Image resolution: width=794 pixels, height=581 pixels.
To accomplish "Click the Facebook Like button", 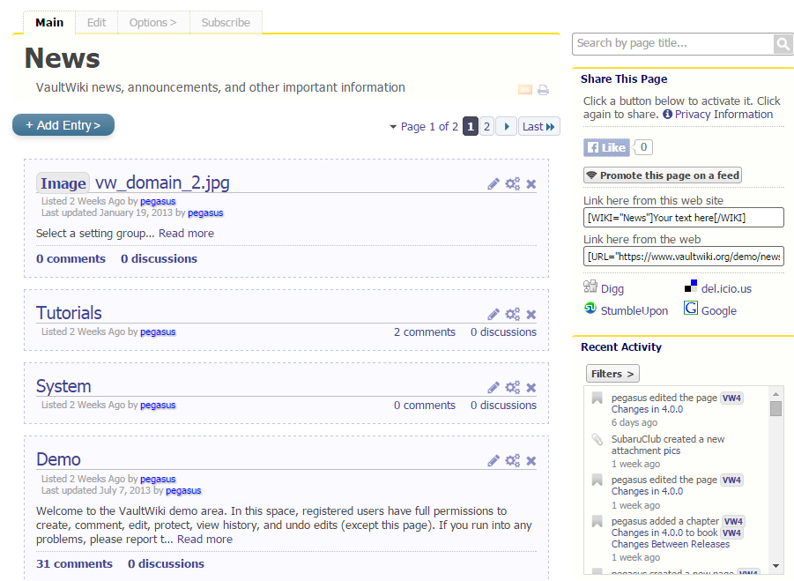I will (606, 147).
